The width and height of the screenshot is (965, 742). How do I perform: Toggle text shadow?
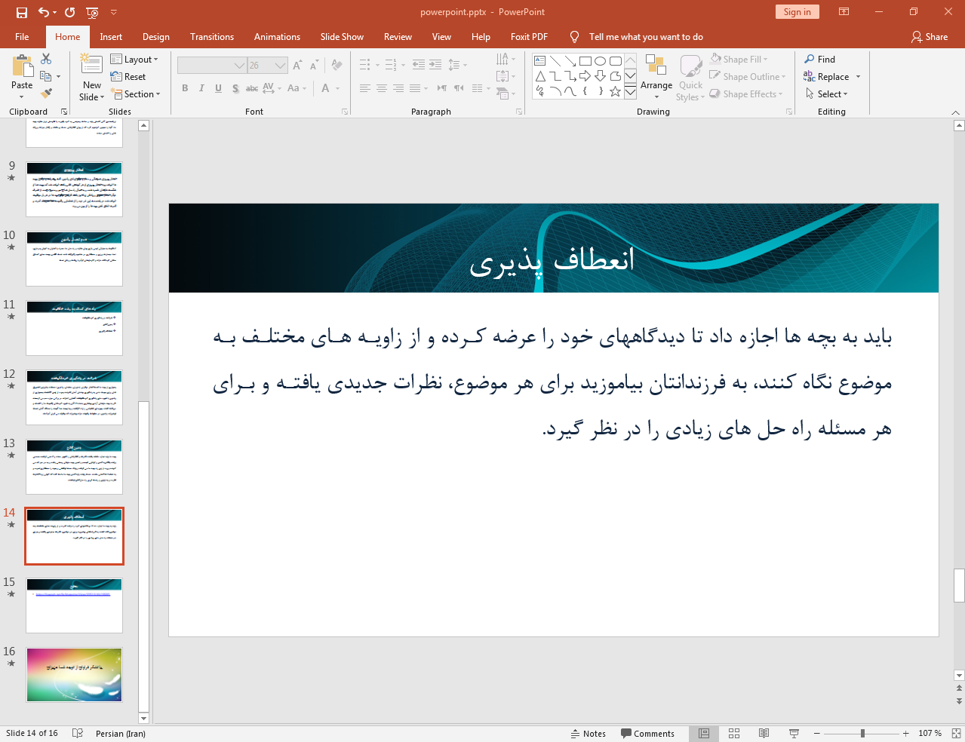235,88
